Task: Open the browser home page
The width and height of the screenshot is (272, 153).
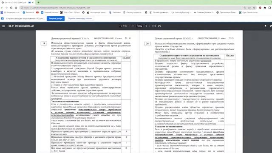Action: tap(16, 8)
